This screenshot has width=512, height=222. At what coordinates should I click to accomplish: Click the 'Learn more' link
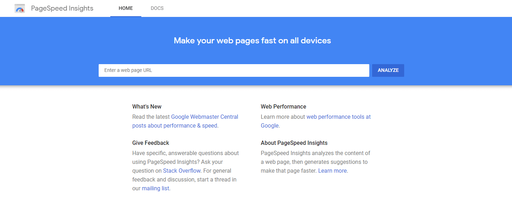coord(332,171)
